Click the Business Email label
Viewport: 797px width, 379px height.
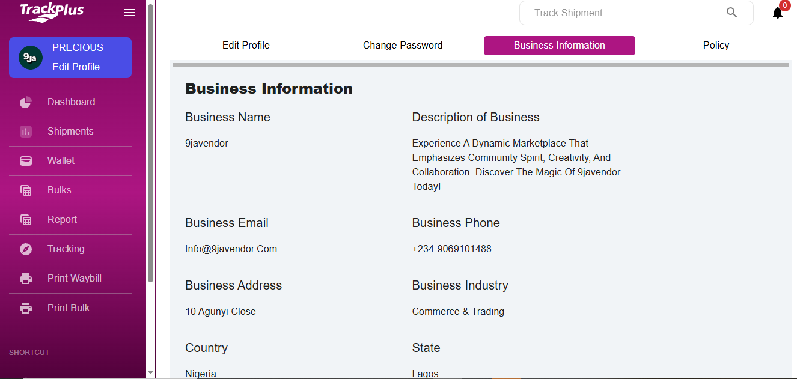(x=227, y=223)
